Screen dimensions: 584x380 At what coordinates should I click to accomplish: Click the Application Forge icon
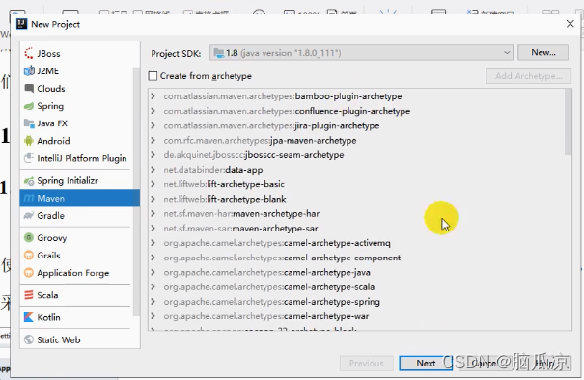click(x=29, y=273)
